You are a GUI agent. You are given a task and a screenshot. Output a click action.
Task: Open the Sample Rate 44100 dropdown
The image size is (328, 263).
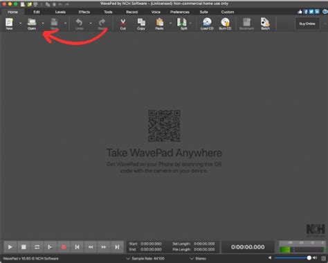click(x=145, y=258)
